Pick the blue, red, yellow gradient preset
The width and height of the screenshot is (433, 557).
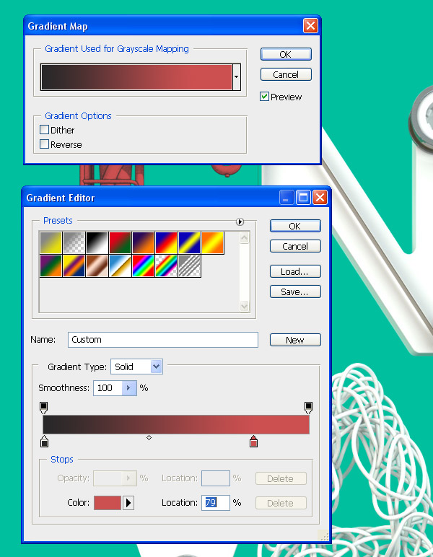coord(166,243)
